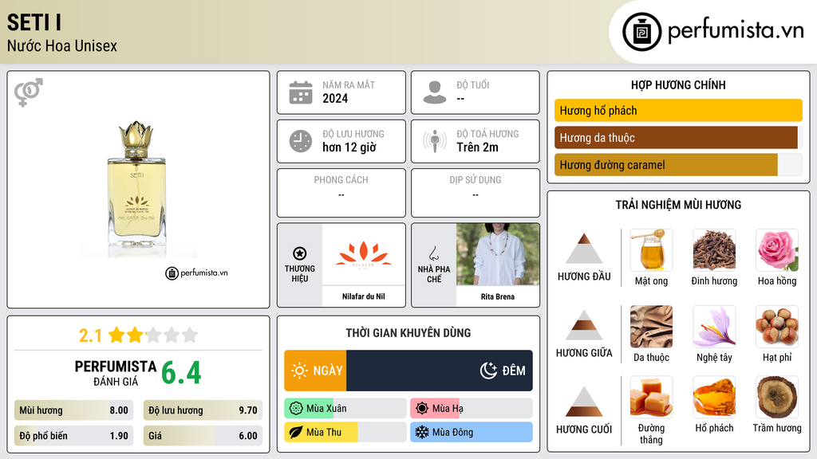This screenshot has width=817, height=459.
Task: Click the fifth grey rating star
Action: point(190,335)
